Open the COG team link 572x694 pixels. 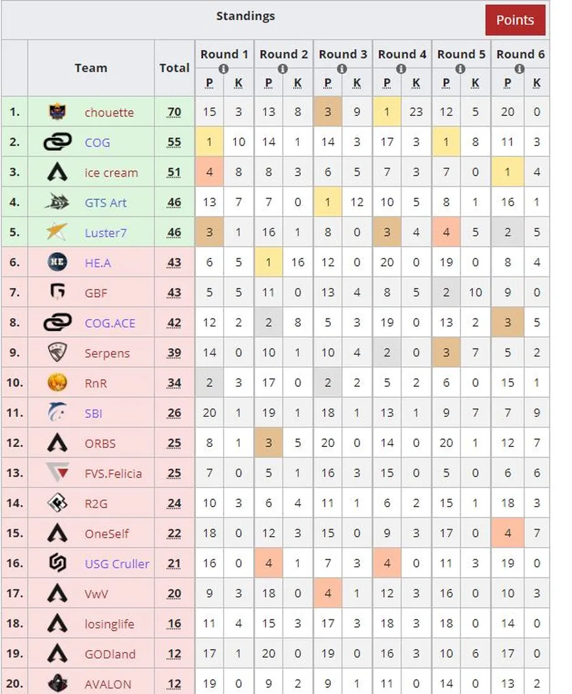coord(97,143)
